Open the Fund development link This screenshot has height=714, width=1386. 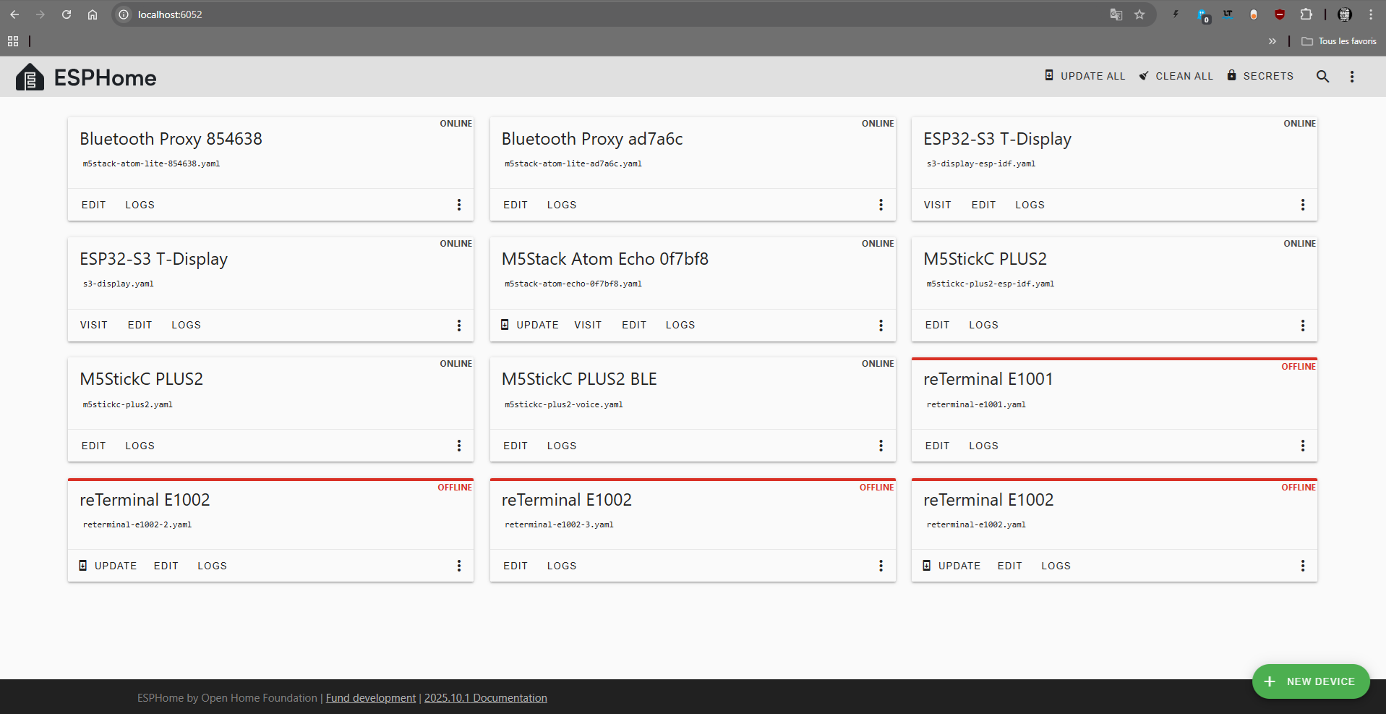click(x=370, y=698)
